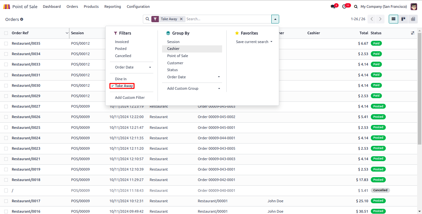Open the Products menu
Viewport: 422px width, 214px height.
pyautogui.click(x=91, y=7)
